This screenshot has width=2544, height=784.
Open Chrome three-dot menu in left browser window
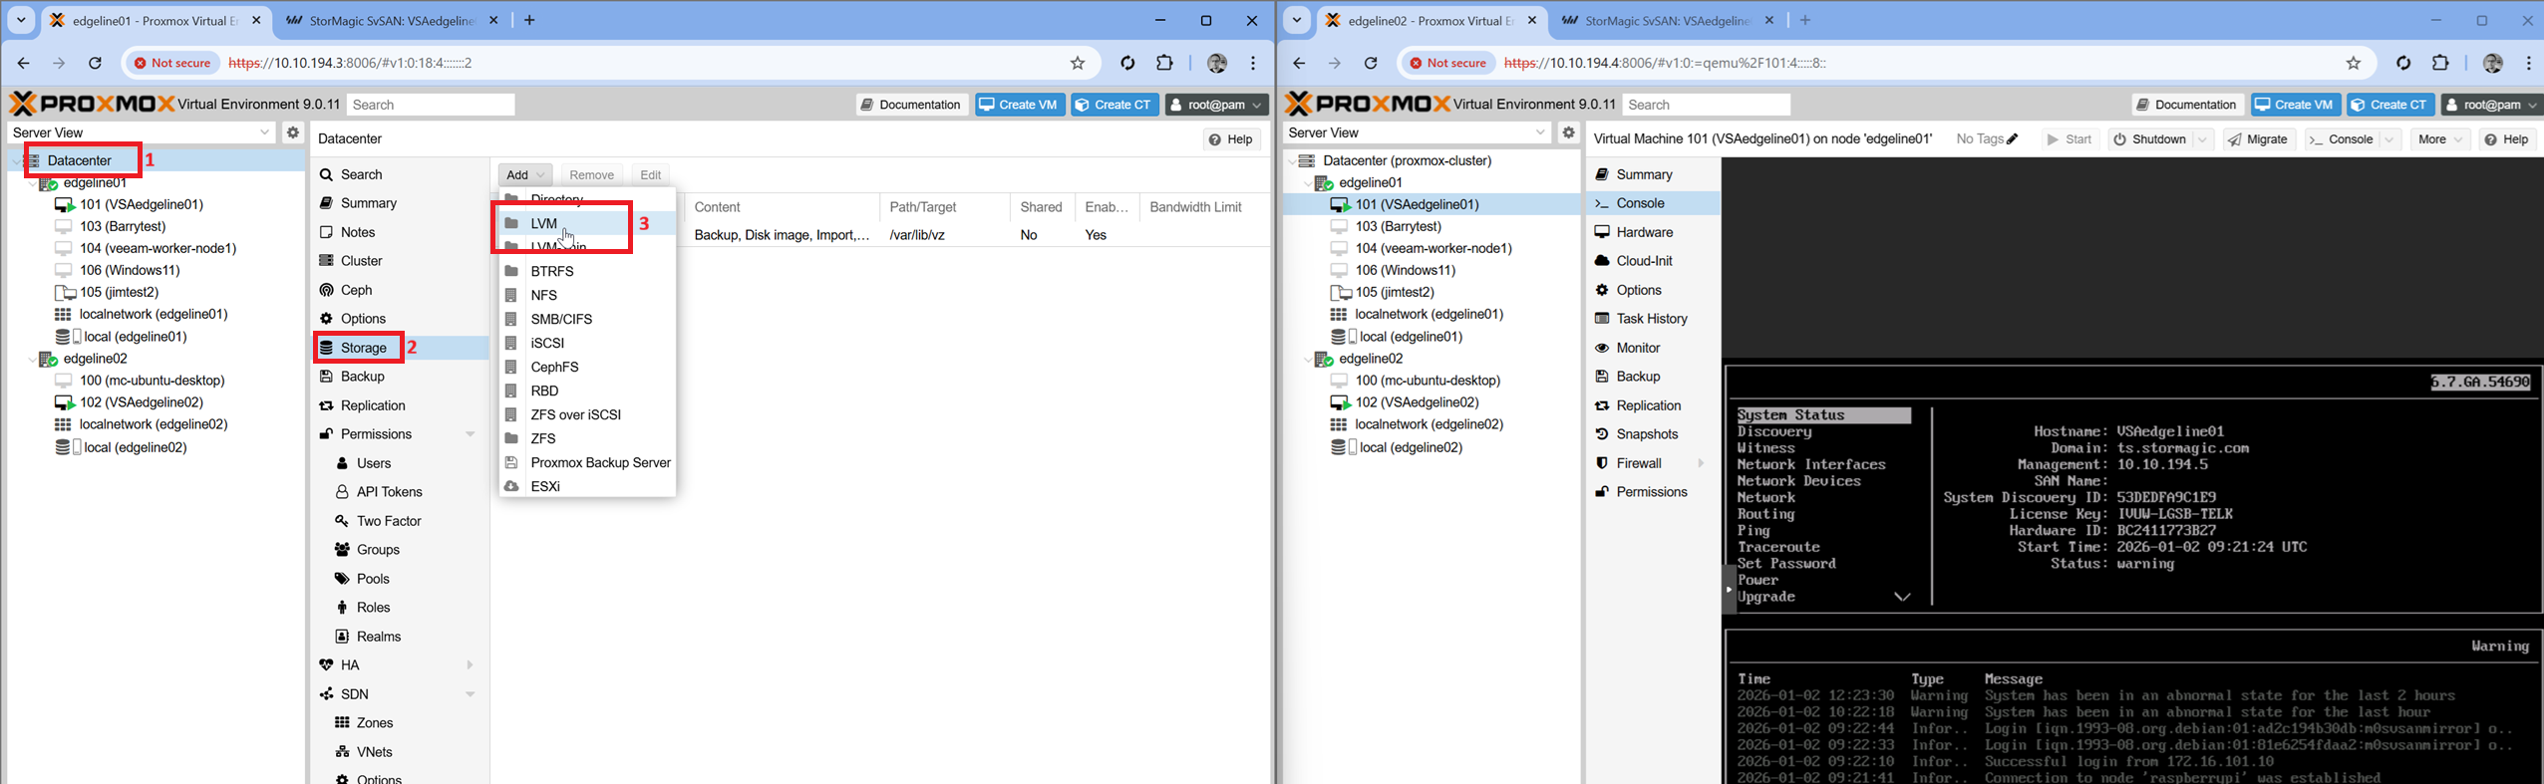tap(1253, 63)
